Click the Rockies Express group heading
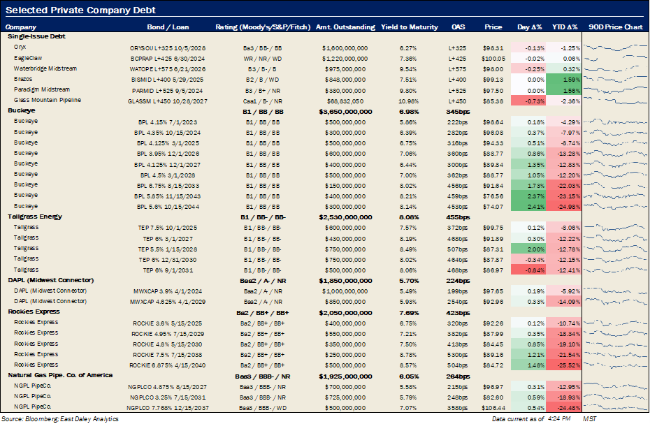Image resolution: width=650 pixels, height=424 pixels. (34, 312)
